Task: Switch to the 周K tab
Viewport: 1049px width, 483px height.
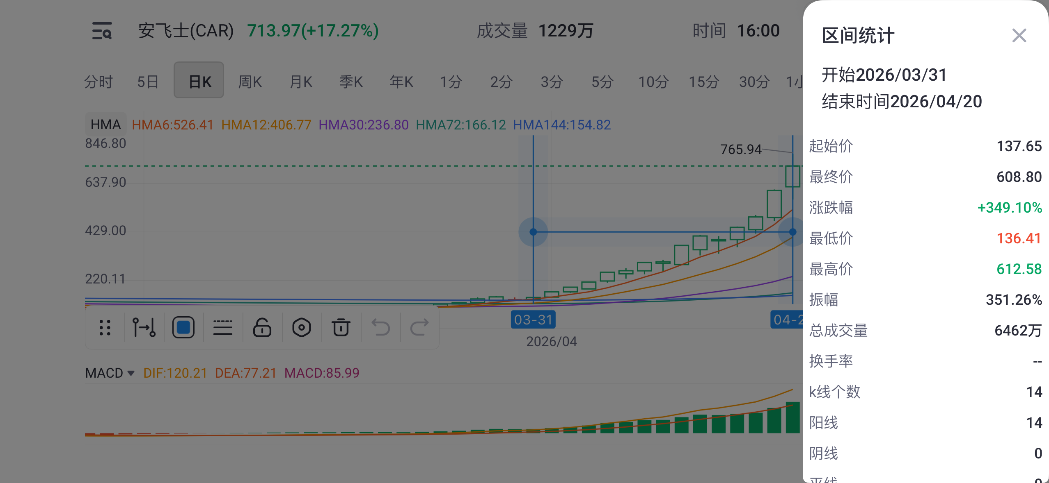Action: coord(250,82)
